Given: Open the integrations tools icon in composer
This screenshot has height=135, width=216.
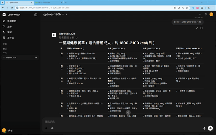Looking at the screenshot, I should [52, 128].
